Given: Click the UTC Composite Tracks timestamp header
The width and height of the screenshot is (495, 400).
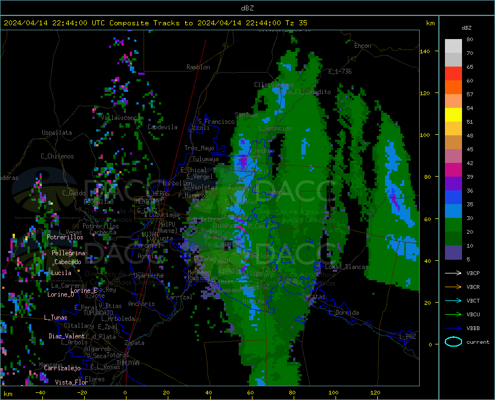Looking at the screenshot, I should click(155, 23).
